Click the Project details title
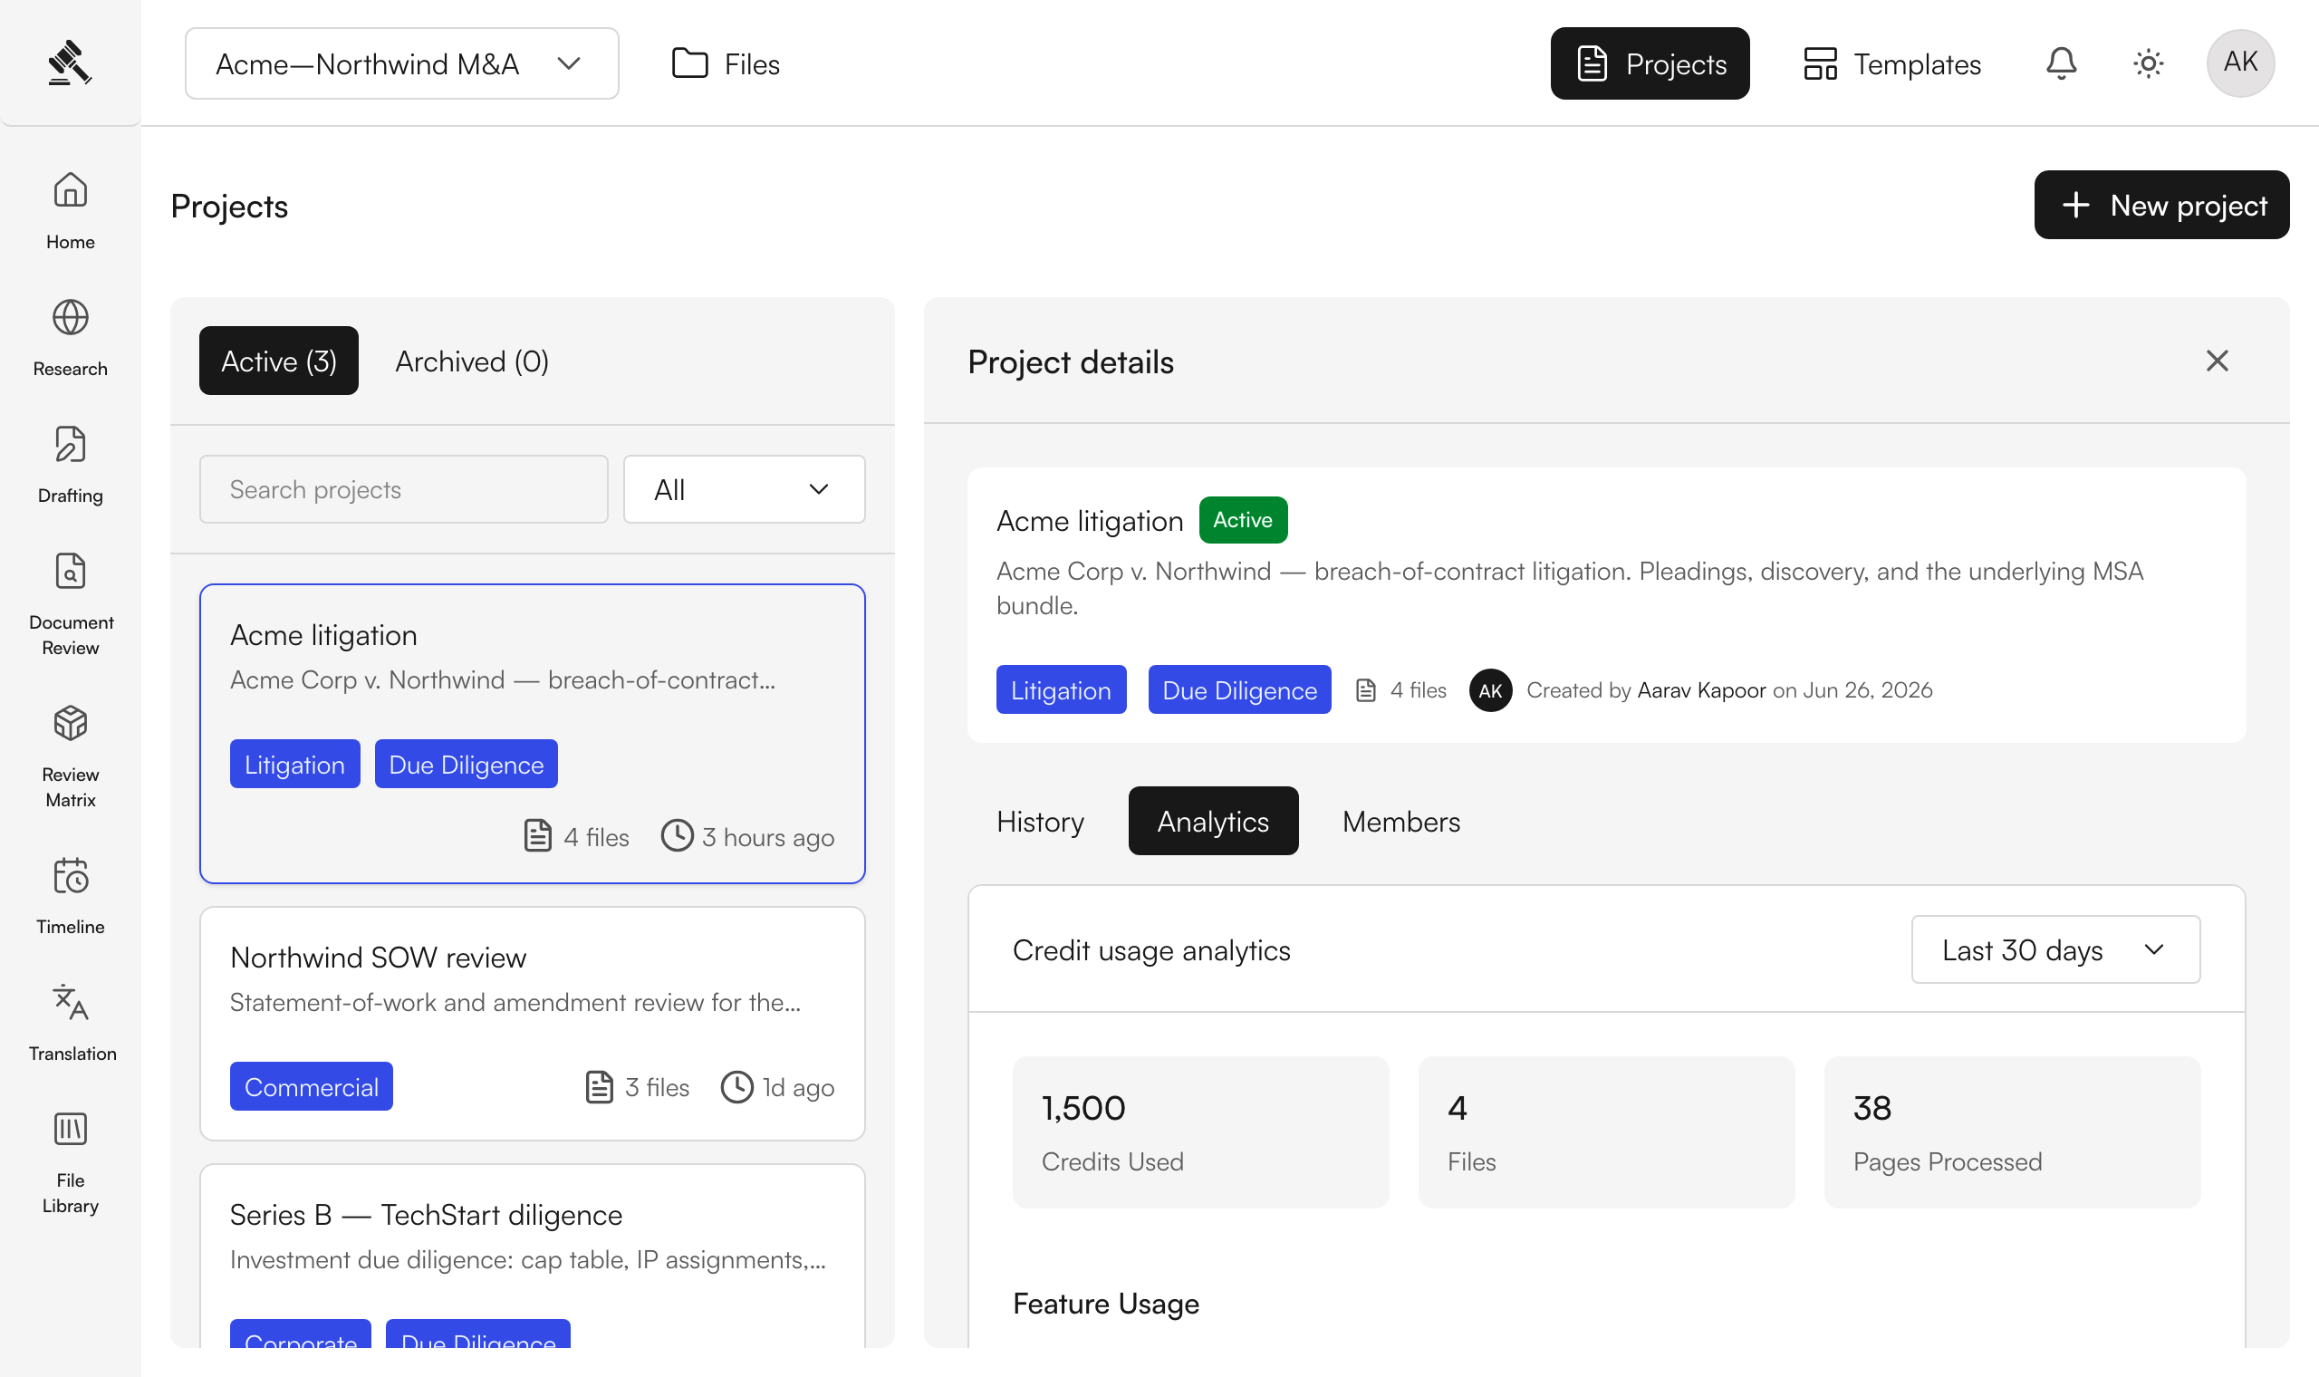The image size is (2319, 1377). click(1071, 361)
